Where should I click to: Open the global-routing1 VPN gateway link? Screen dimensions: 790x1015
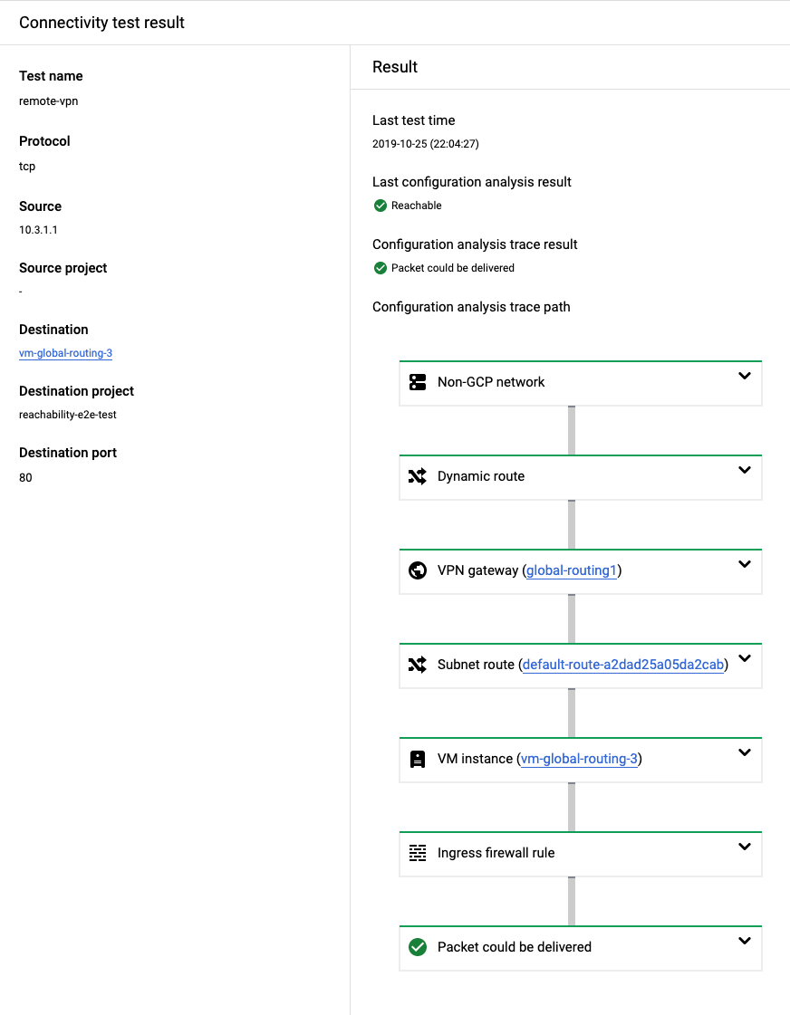[x=573, y=570]
